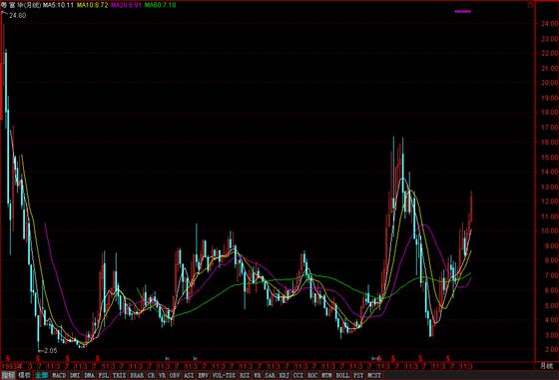Viewport: 559px width, 380px height.
Task: Click the magenta dashed marker at chart top
Action: pyautogui.click(x=463, y=11)
